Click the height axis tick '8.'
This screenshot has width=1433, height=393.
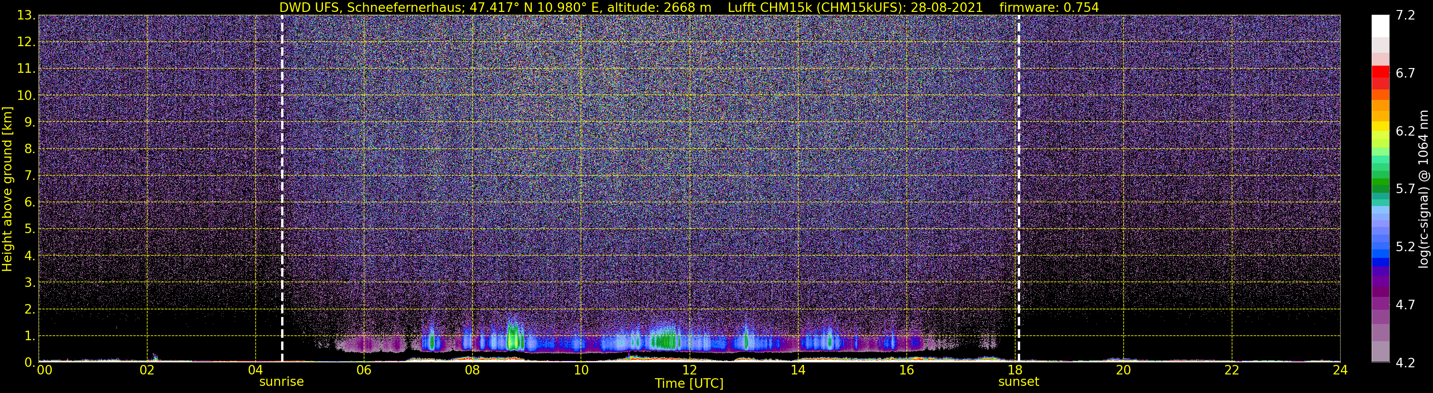pos(30,149)
